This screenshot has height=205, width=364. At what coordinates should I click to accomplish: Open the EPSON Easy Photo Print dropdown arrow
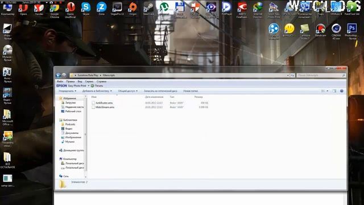point(89,86)
